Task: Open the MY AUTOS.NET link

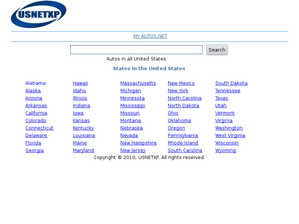Action: (150, 36)
